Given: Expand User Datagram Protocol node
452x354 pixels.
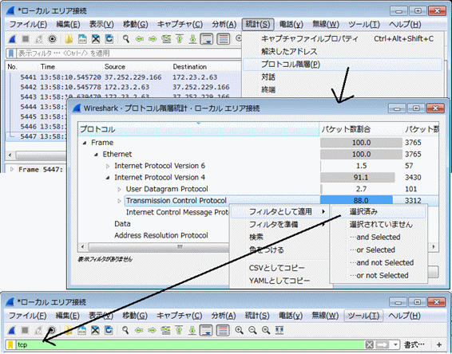Looking at the screenshot, I should (x=119, y=190).
